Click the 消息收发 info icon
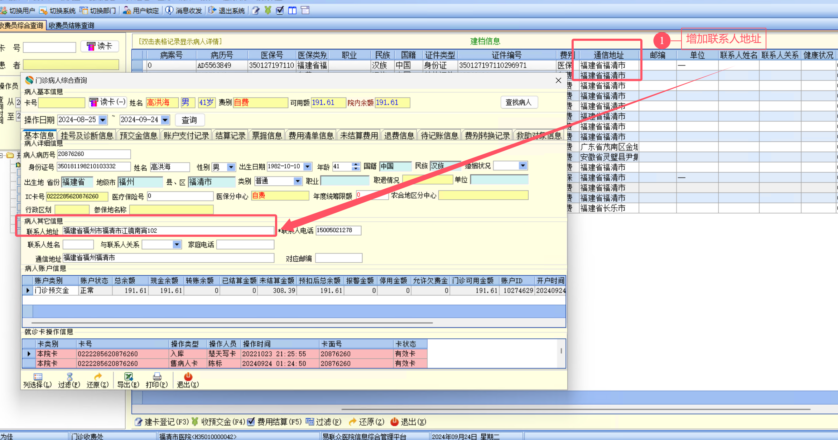 coord(169,10)
